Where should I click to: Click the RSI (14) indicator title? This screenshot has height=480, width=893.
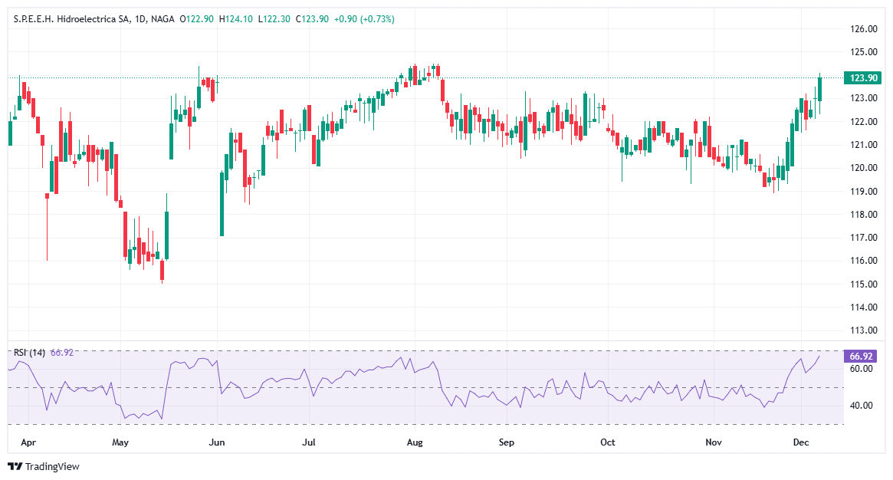click(29, 353)
